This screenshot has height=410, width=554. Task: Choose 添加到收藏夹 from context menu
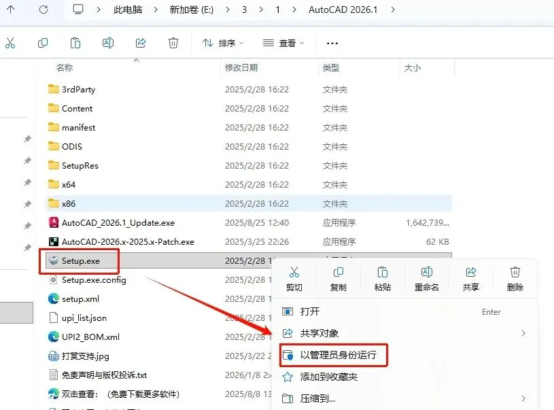tap(405, 377)
